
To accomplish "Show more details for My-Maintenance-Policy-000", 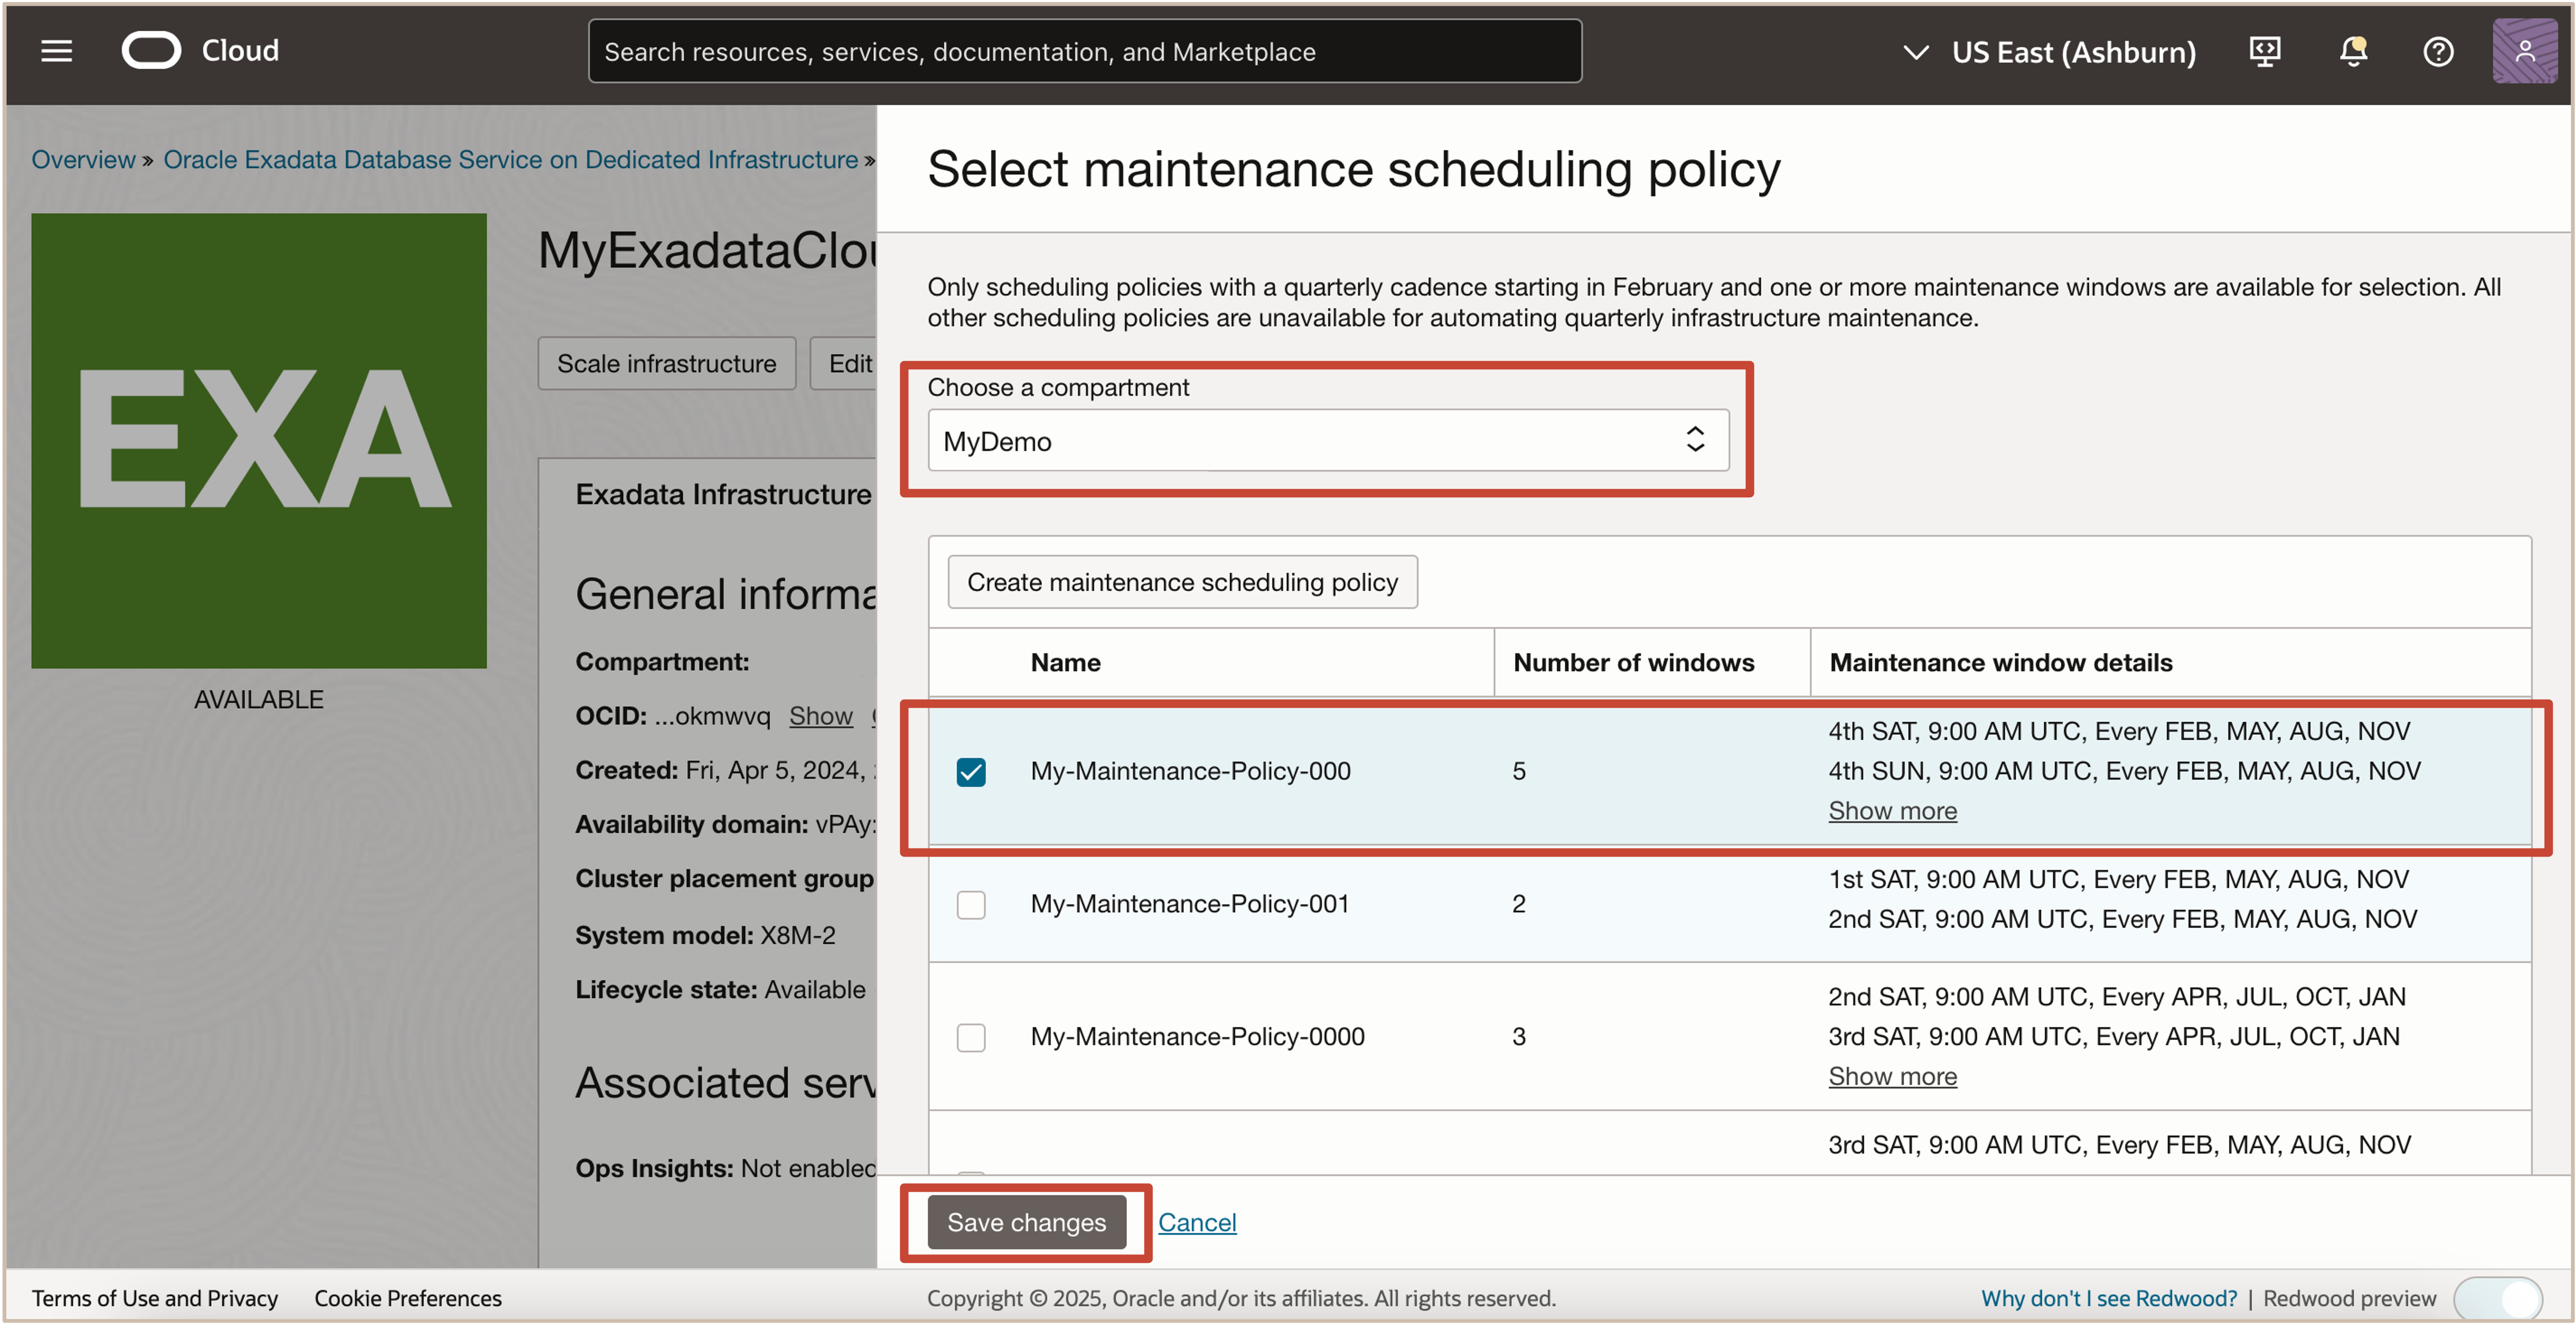I will click(1892, 810).
